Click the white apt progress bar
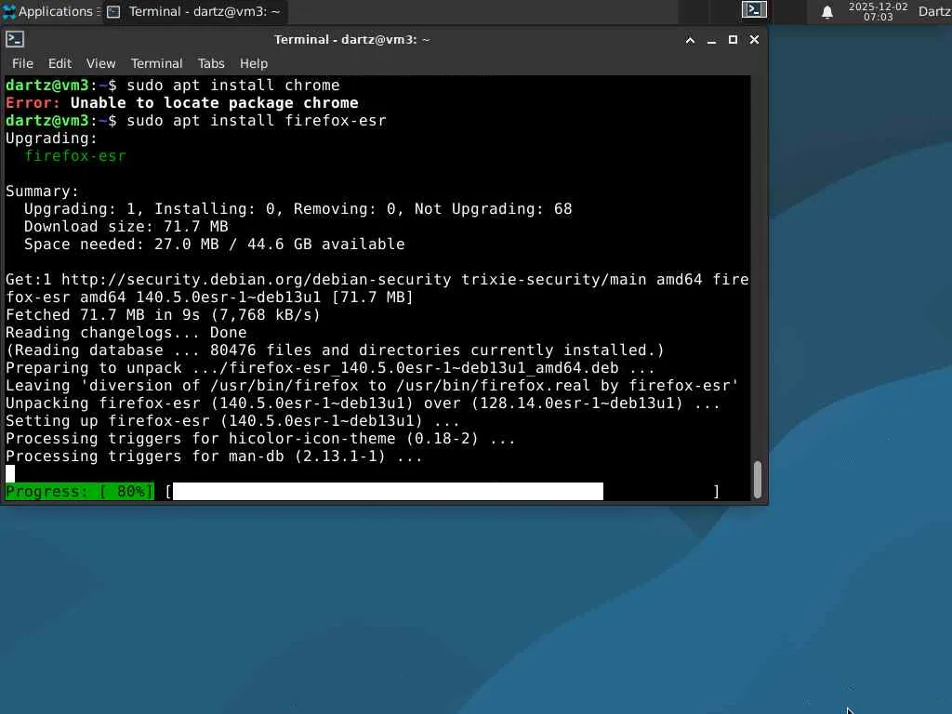The width and height of the screenshot is (952, 714). (388, 491)
